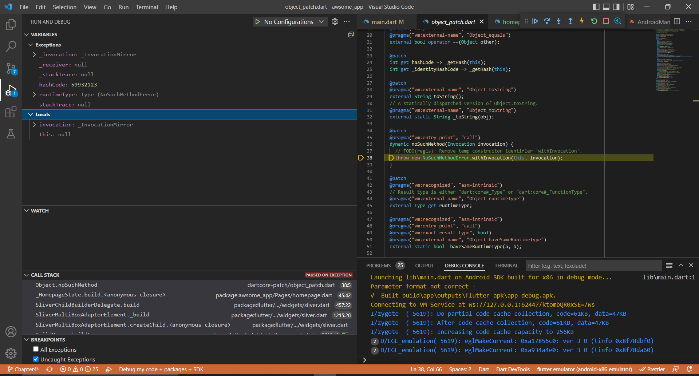
Task: Open lib\main.dart:1 link in console
Action: (669, 277)
